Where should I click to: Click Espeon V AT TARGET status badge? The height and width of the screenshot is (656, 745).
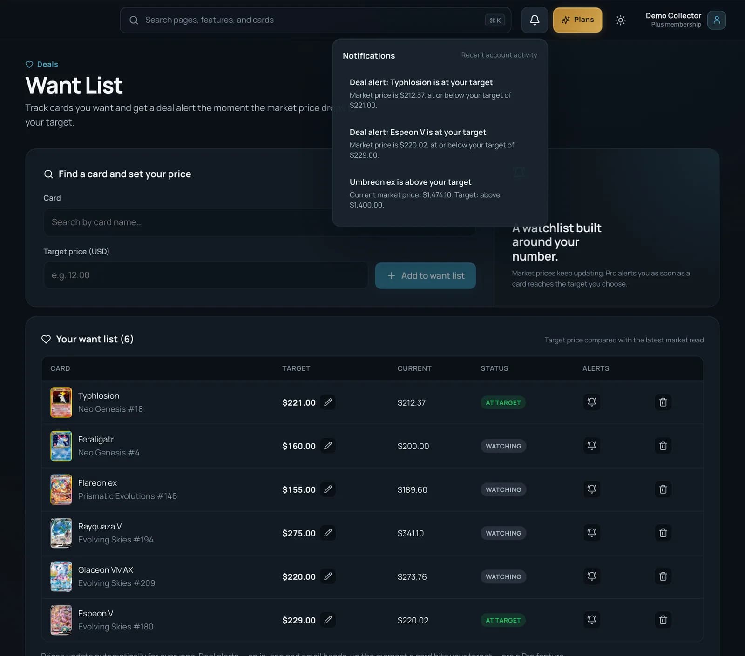(503, 620)
